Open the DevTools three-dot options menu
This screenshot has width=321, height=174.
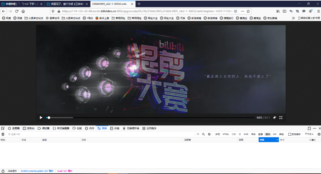(315, 128)
